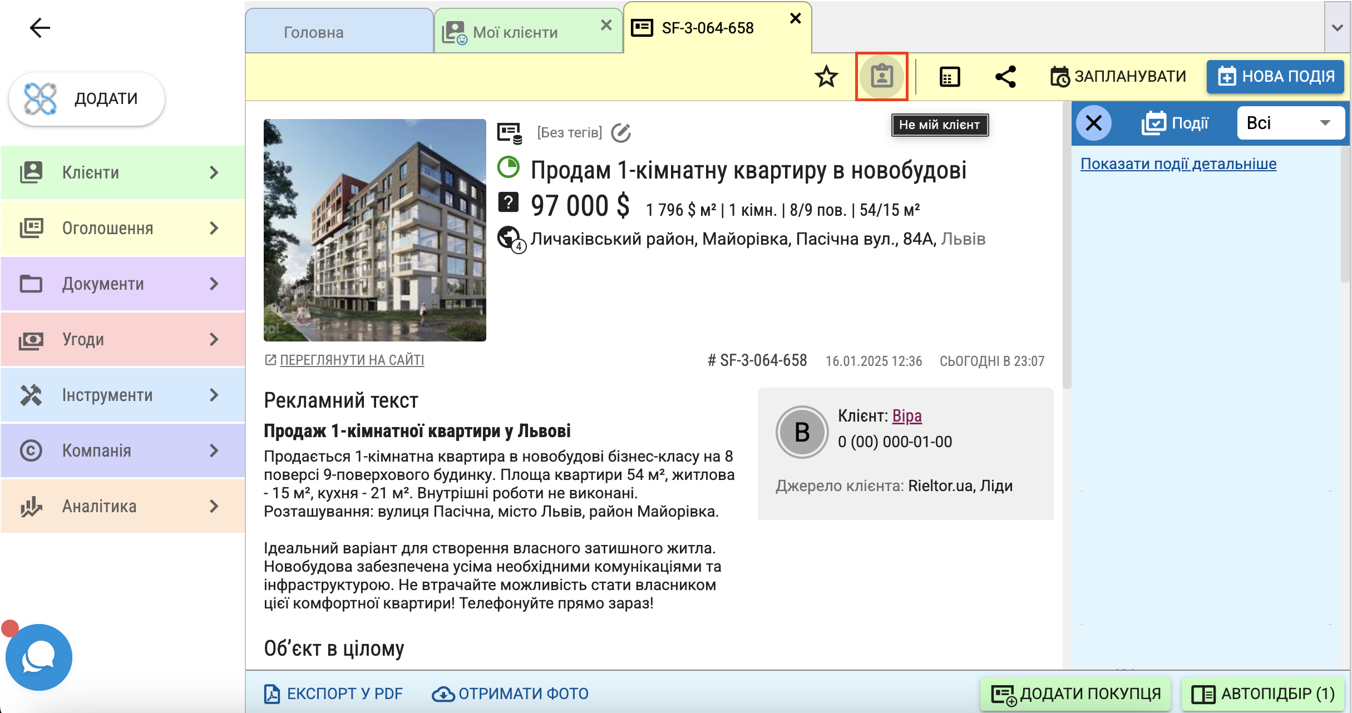Click the listing type icon beside tags
This screenshot has height=713, width=1352.
coord(510,133)
